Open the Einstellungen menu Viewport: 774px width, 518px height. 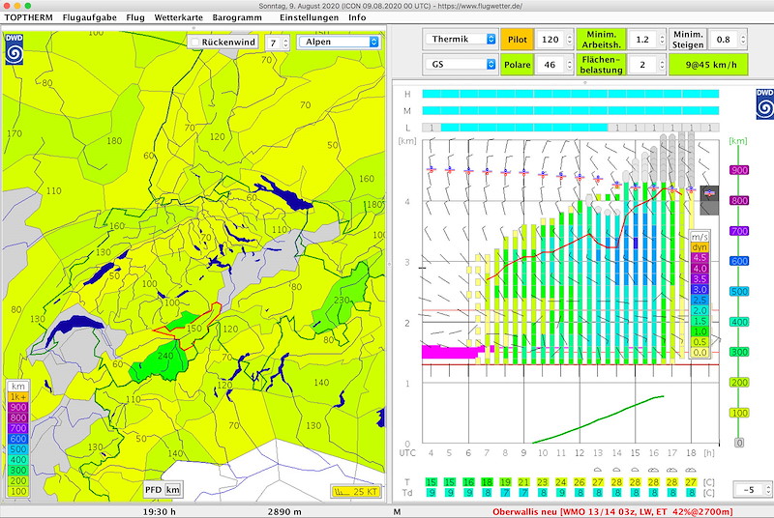coord(309,17)
